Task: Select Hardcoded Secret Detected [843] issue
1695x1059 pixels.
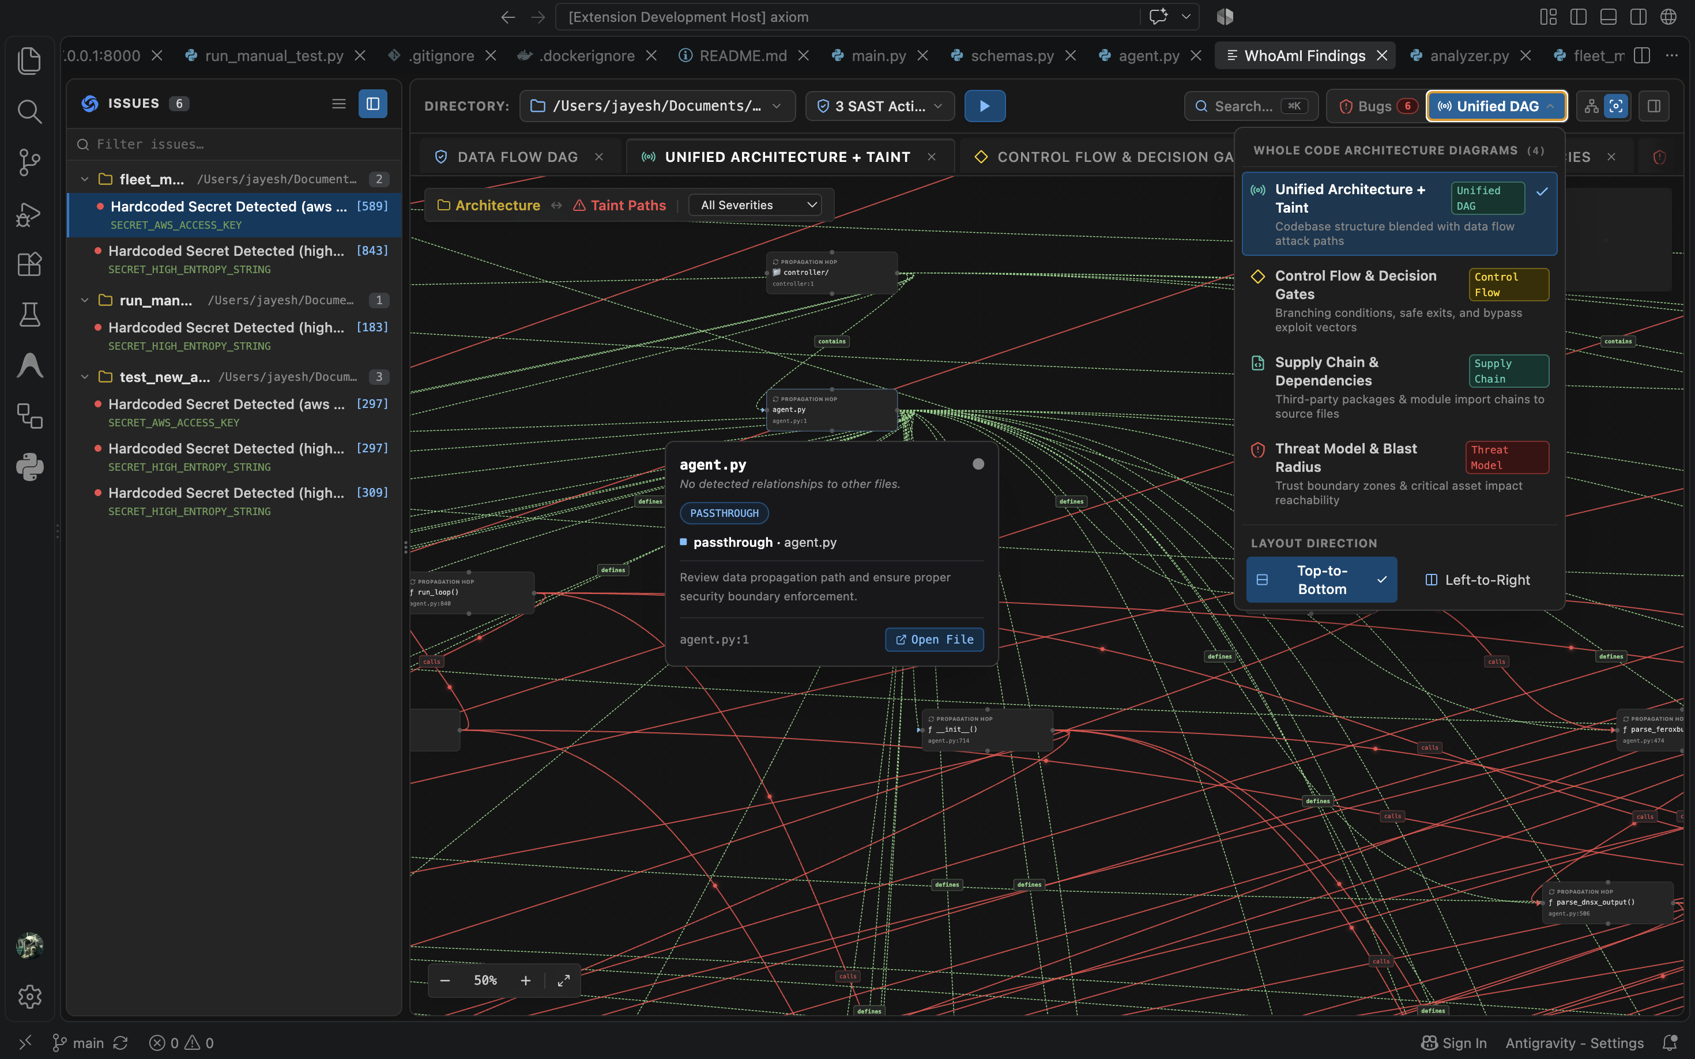Action: pos(234,259)
